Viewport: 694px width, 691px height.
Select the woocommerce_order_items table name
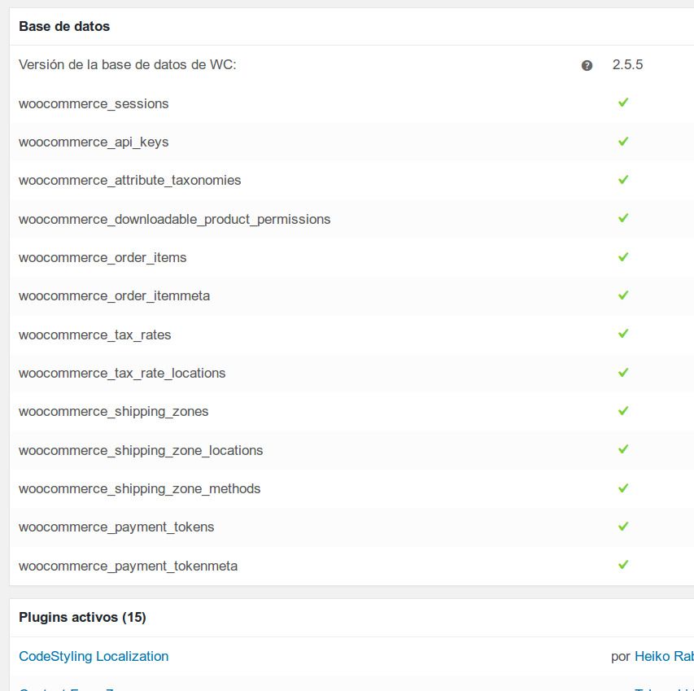(x=103, y=258)
